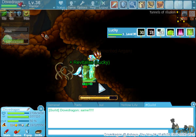Switch to the Party chat tab

pyautogui.click(x=78, y=105)
